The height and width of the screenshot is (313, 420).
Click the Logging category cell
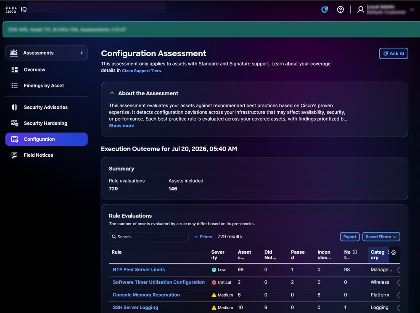pyautogui.click(x=379, y=308)
